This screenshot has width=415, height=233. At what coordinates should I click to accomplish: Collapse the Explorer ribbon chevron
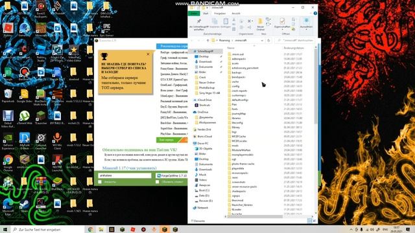pos(311,13)
